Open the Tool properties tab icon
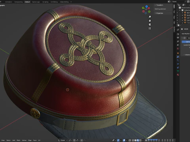The width and height of the screenshot is (190, 142). tap(178, 30)
